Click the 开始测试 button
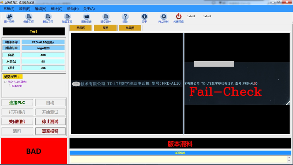The width and height of the screenshot is (293, 165). [x=50, y=112]
